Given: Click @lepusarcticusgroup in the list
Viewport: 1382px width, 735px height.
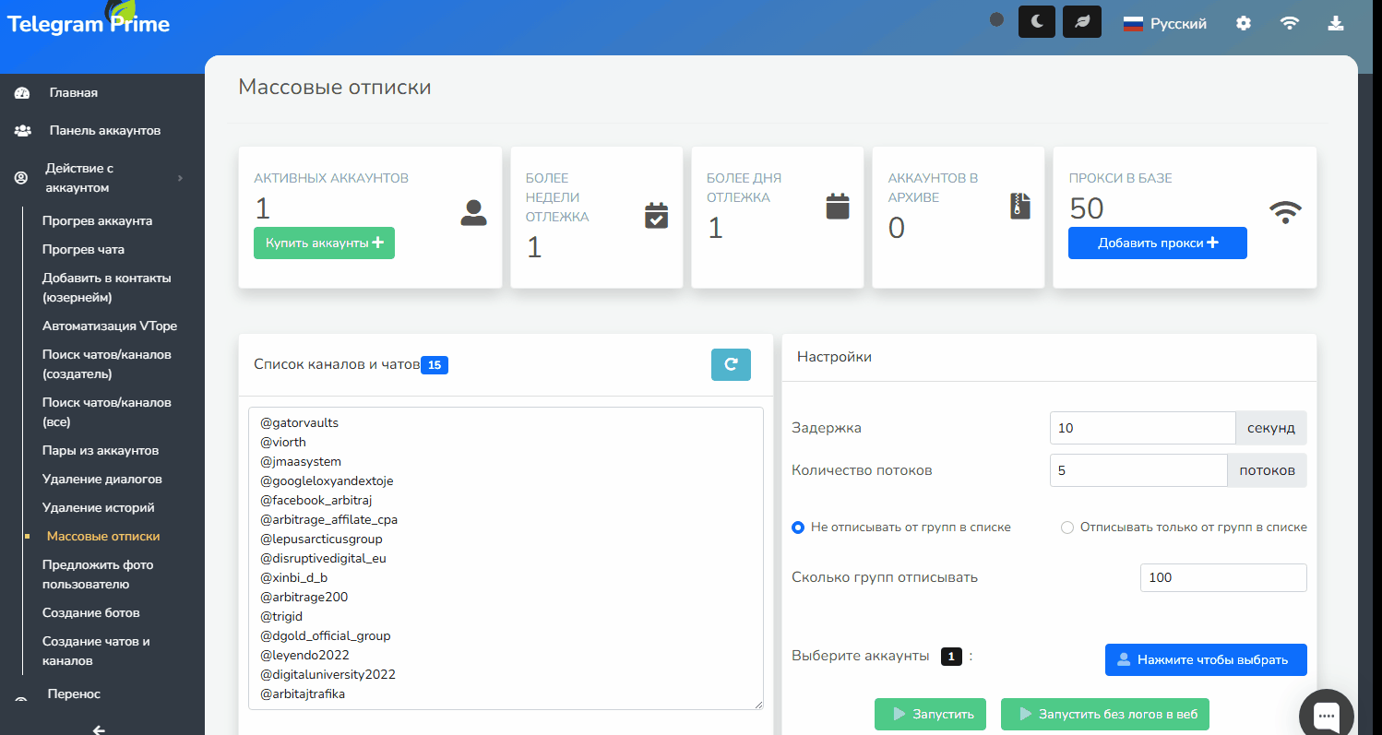Looking at the screenshot, I should click(x=321, y=539).
